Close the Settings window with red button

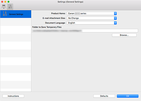click(2, 2)
